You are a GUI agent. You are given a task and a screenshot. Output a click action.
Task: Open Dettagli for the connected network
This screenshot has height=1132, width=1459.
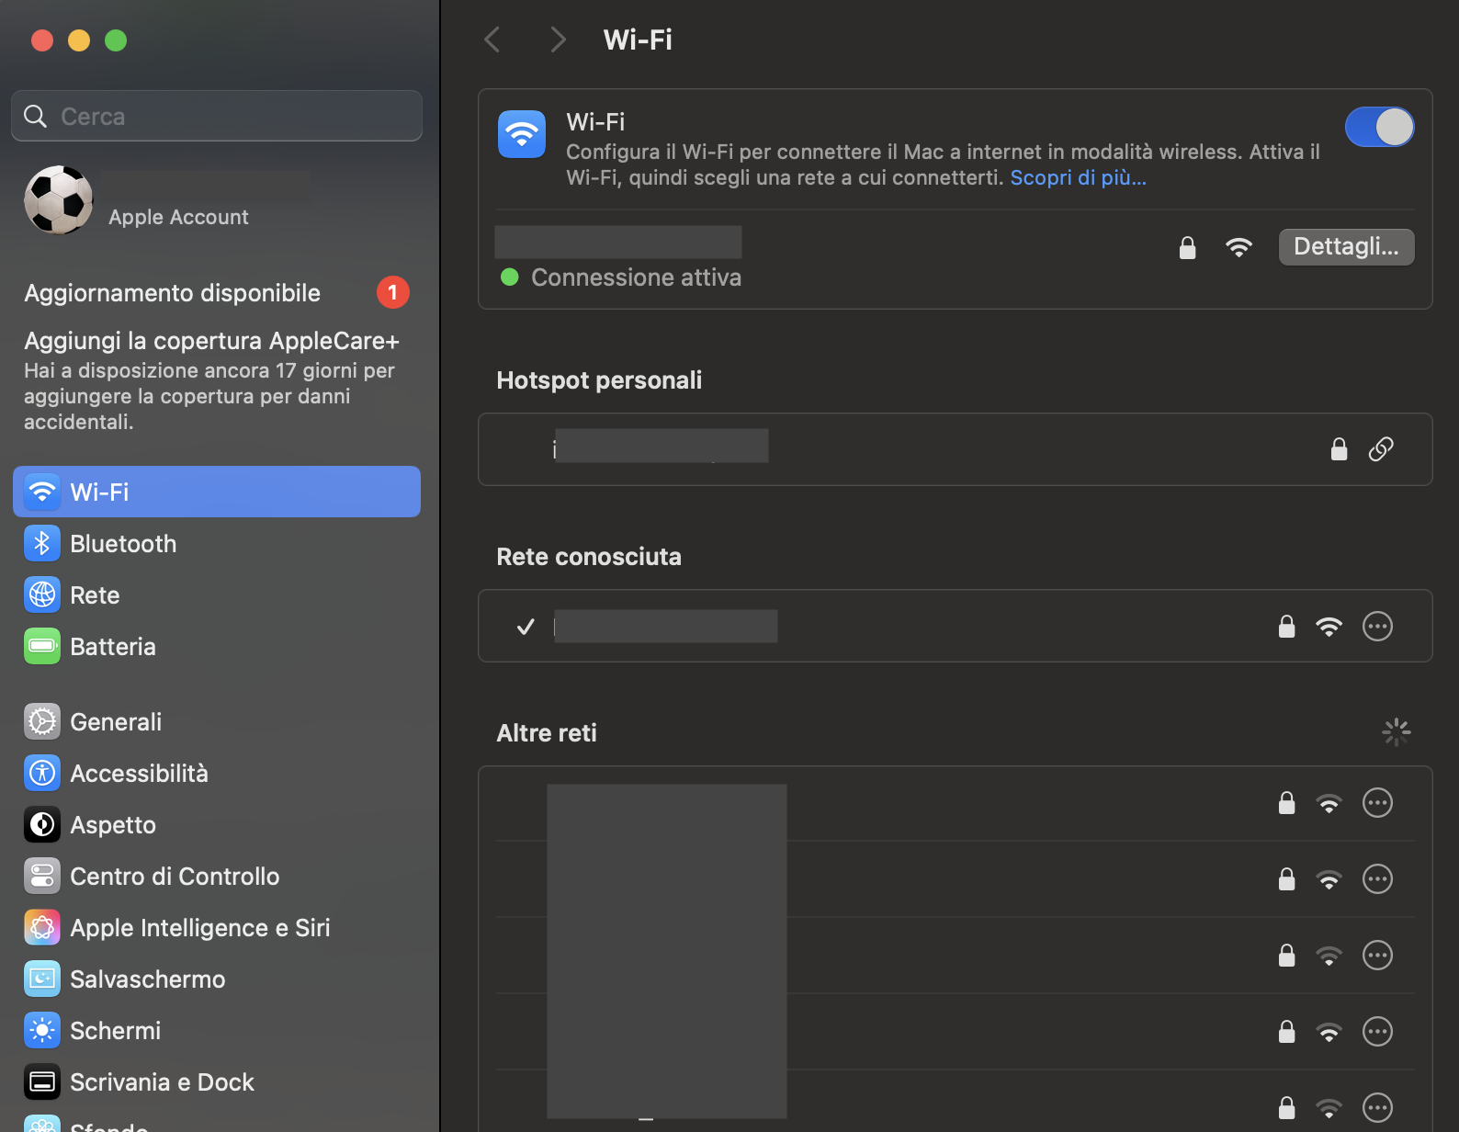click(x=1346, y=246)
